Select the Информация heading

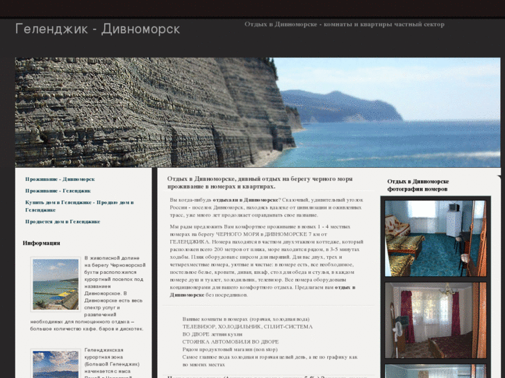tap(41, 243)
